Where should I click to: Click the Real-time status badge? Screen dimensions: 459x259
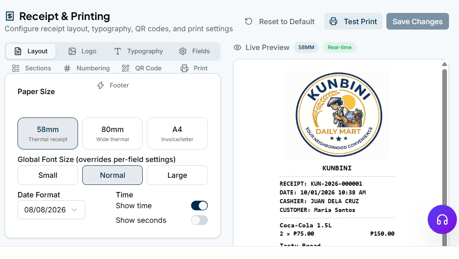(340, 47)
